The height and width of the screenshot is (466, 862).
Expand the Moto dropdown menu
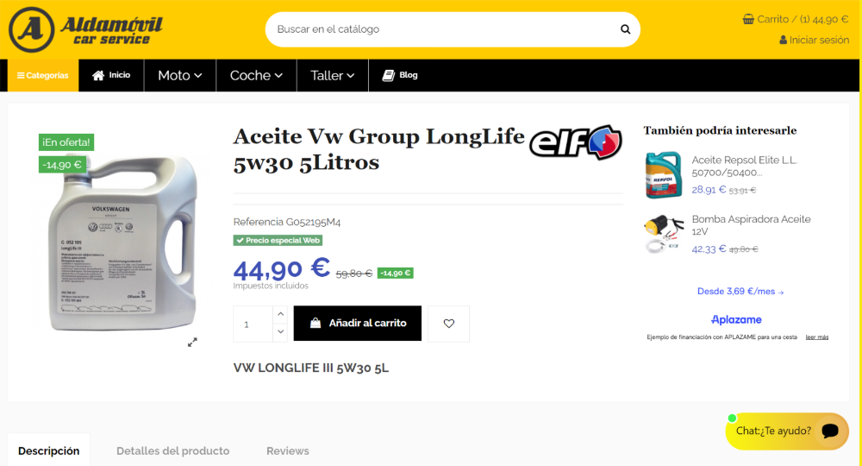180,75
